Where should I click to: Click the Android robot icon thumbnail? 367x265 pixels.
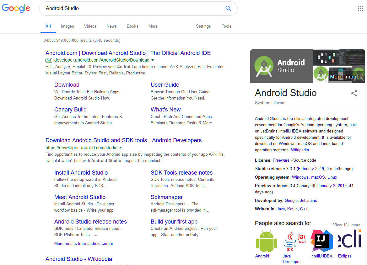266,241
